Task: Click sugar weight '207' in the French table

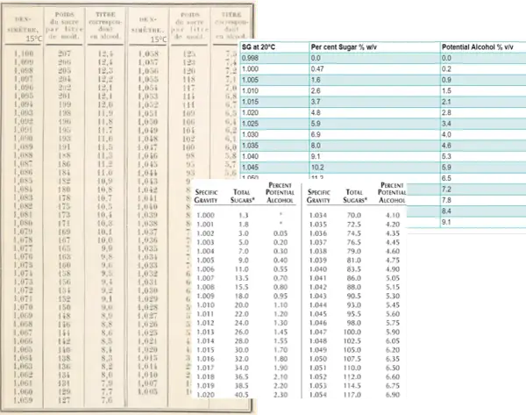Action: point(64,54)
